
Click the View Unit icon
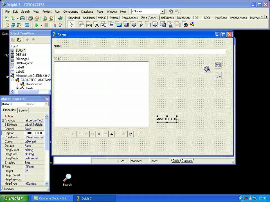point(7,25)
